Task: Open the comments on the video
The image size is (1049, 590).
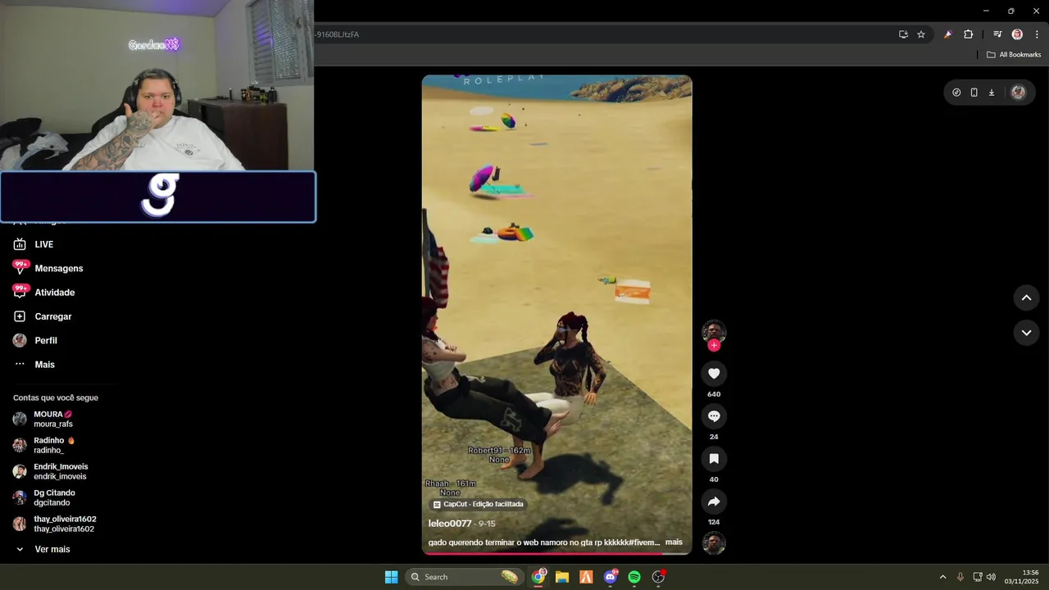Action: coord(714,416)
